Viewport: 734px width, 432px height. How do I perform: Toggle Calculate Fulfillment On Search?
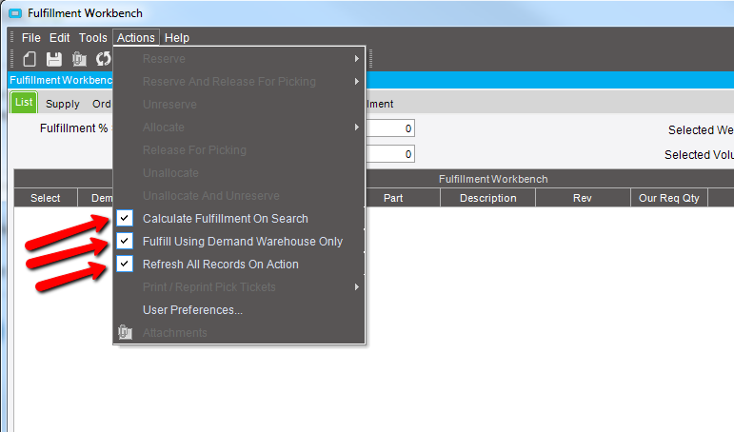pyautogui.click(x=125, y=219)
